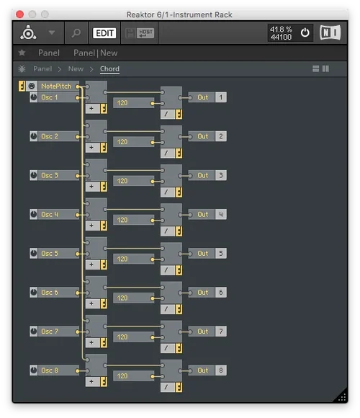Click the magnifier search icon
This screenshot has height=418, width=360.
coord(76,32)
